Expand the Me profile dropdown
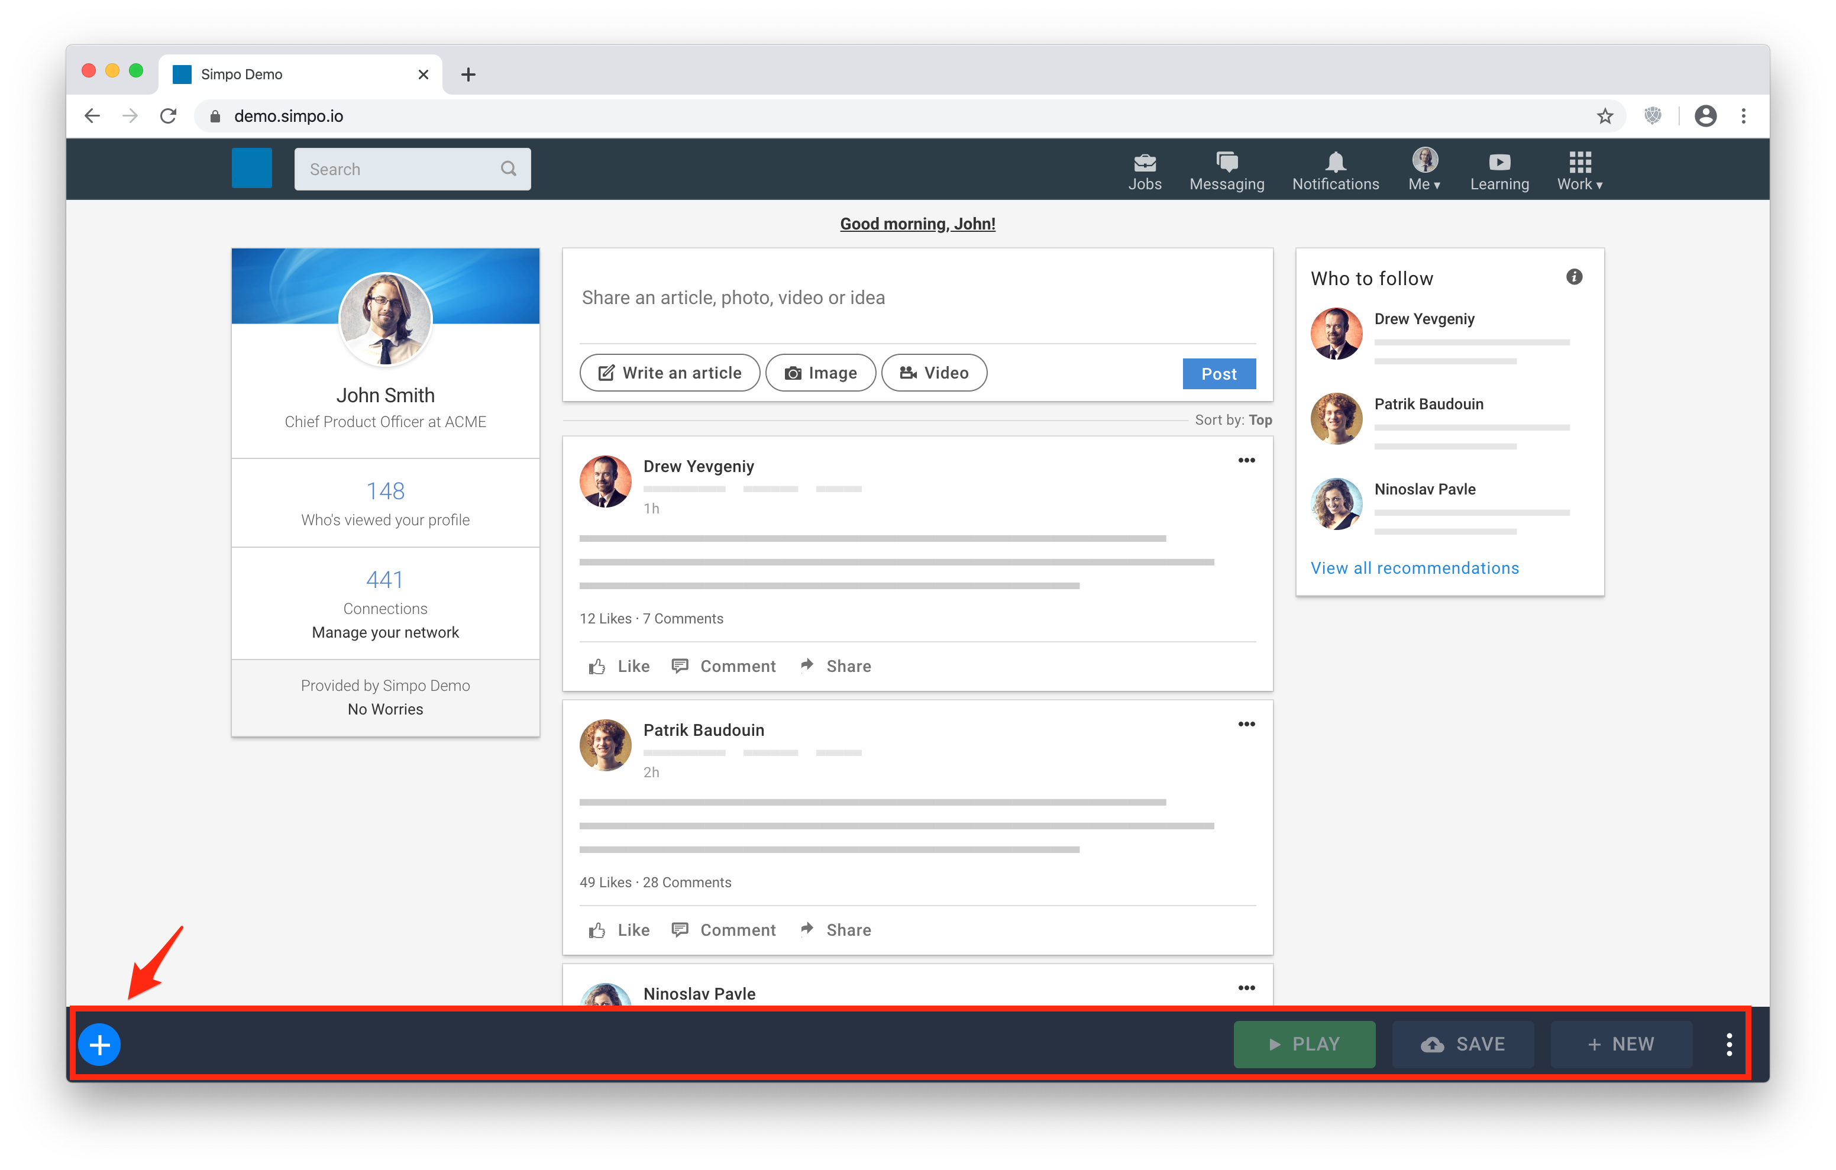 (1424, 169)
